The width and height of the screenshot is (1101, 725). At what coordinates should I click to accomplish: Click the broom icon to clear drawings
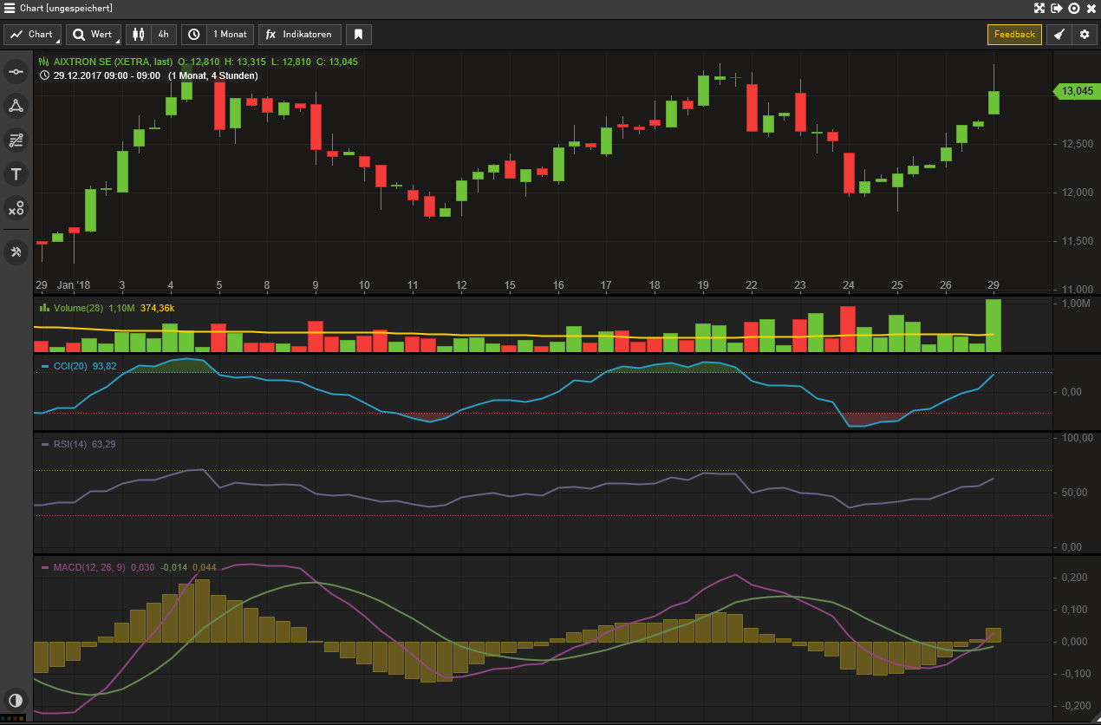coord(1059,35)
